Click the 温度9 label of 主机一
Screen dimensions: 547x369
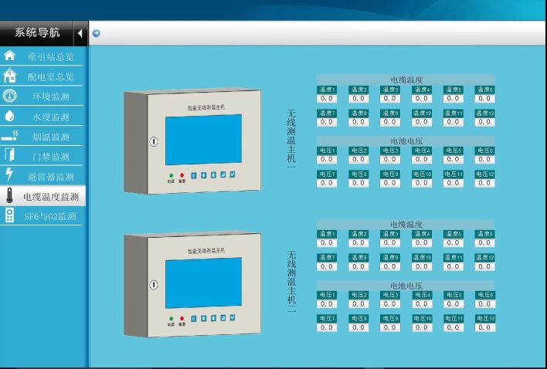390,113
